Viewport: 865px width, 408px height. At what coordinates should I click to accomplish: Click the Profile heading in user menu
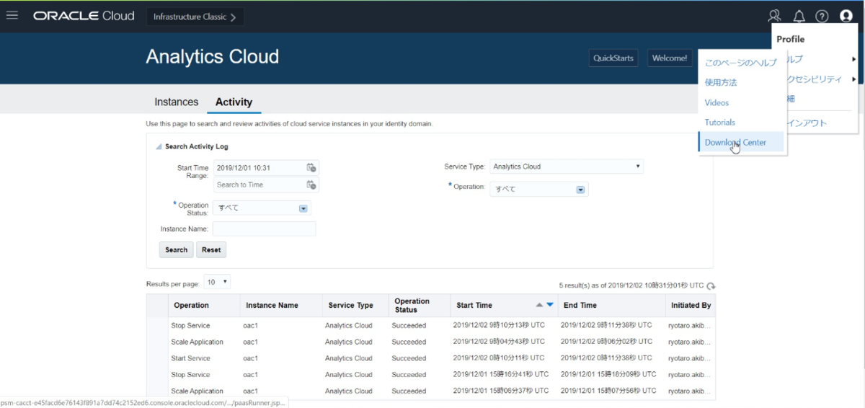790,39
